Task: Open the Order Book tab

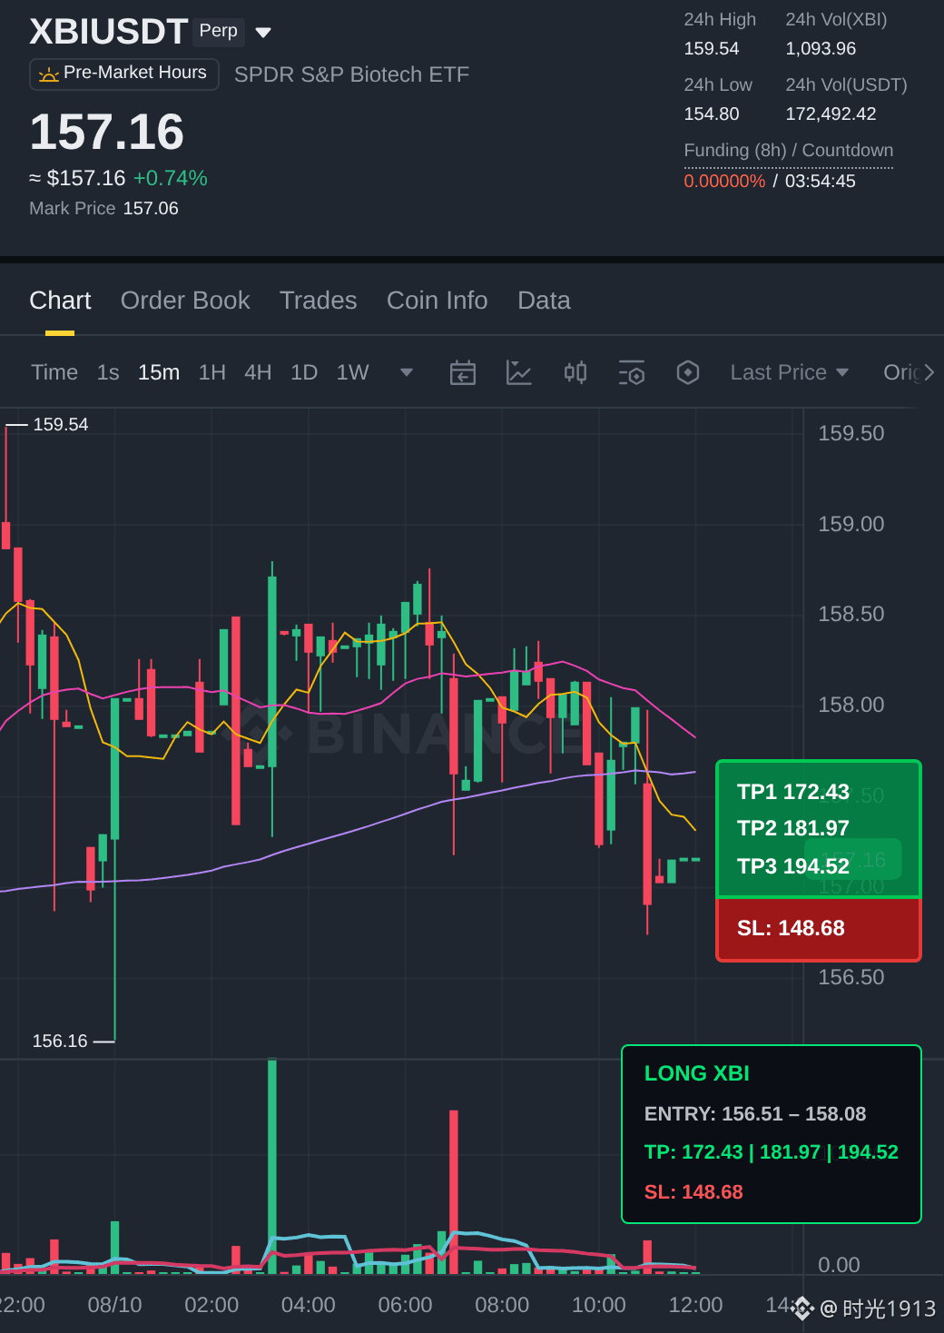Action: [185, 301]
